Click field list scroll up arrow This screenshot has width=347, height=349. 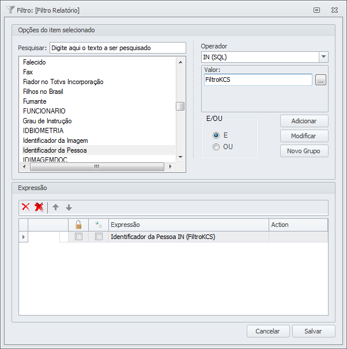click(x=180, y=62)
